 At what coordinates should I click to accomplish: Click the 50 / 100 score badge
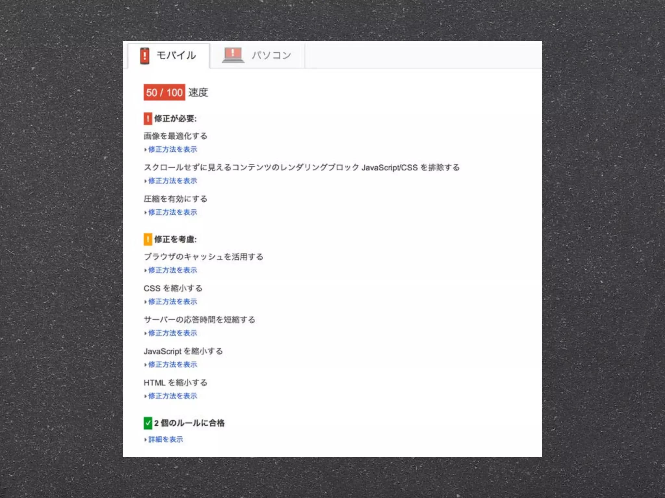[164, 92]
